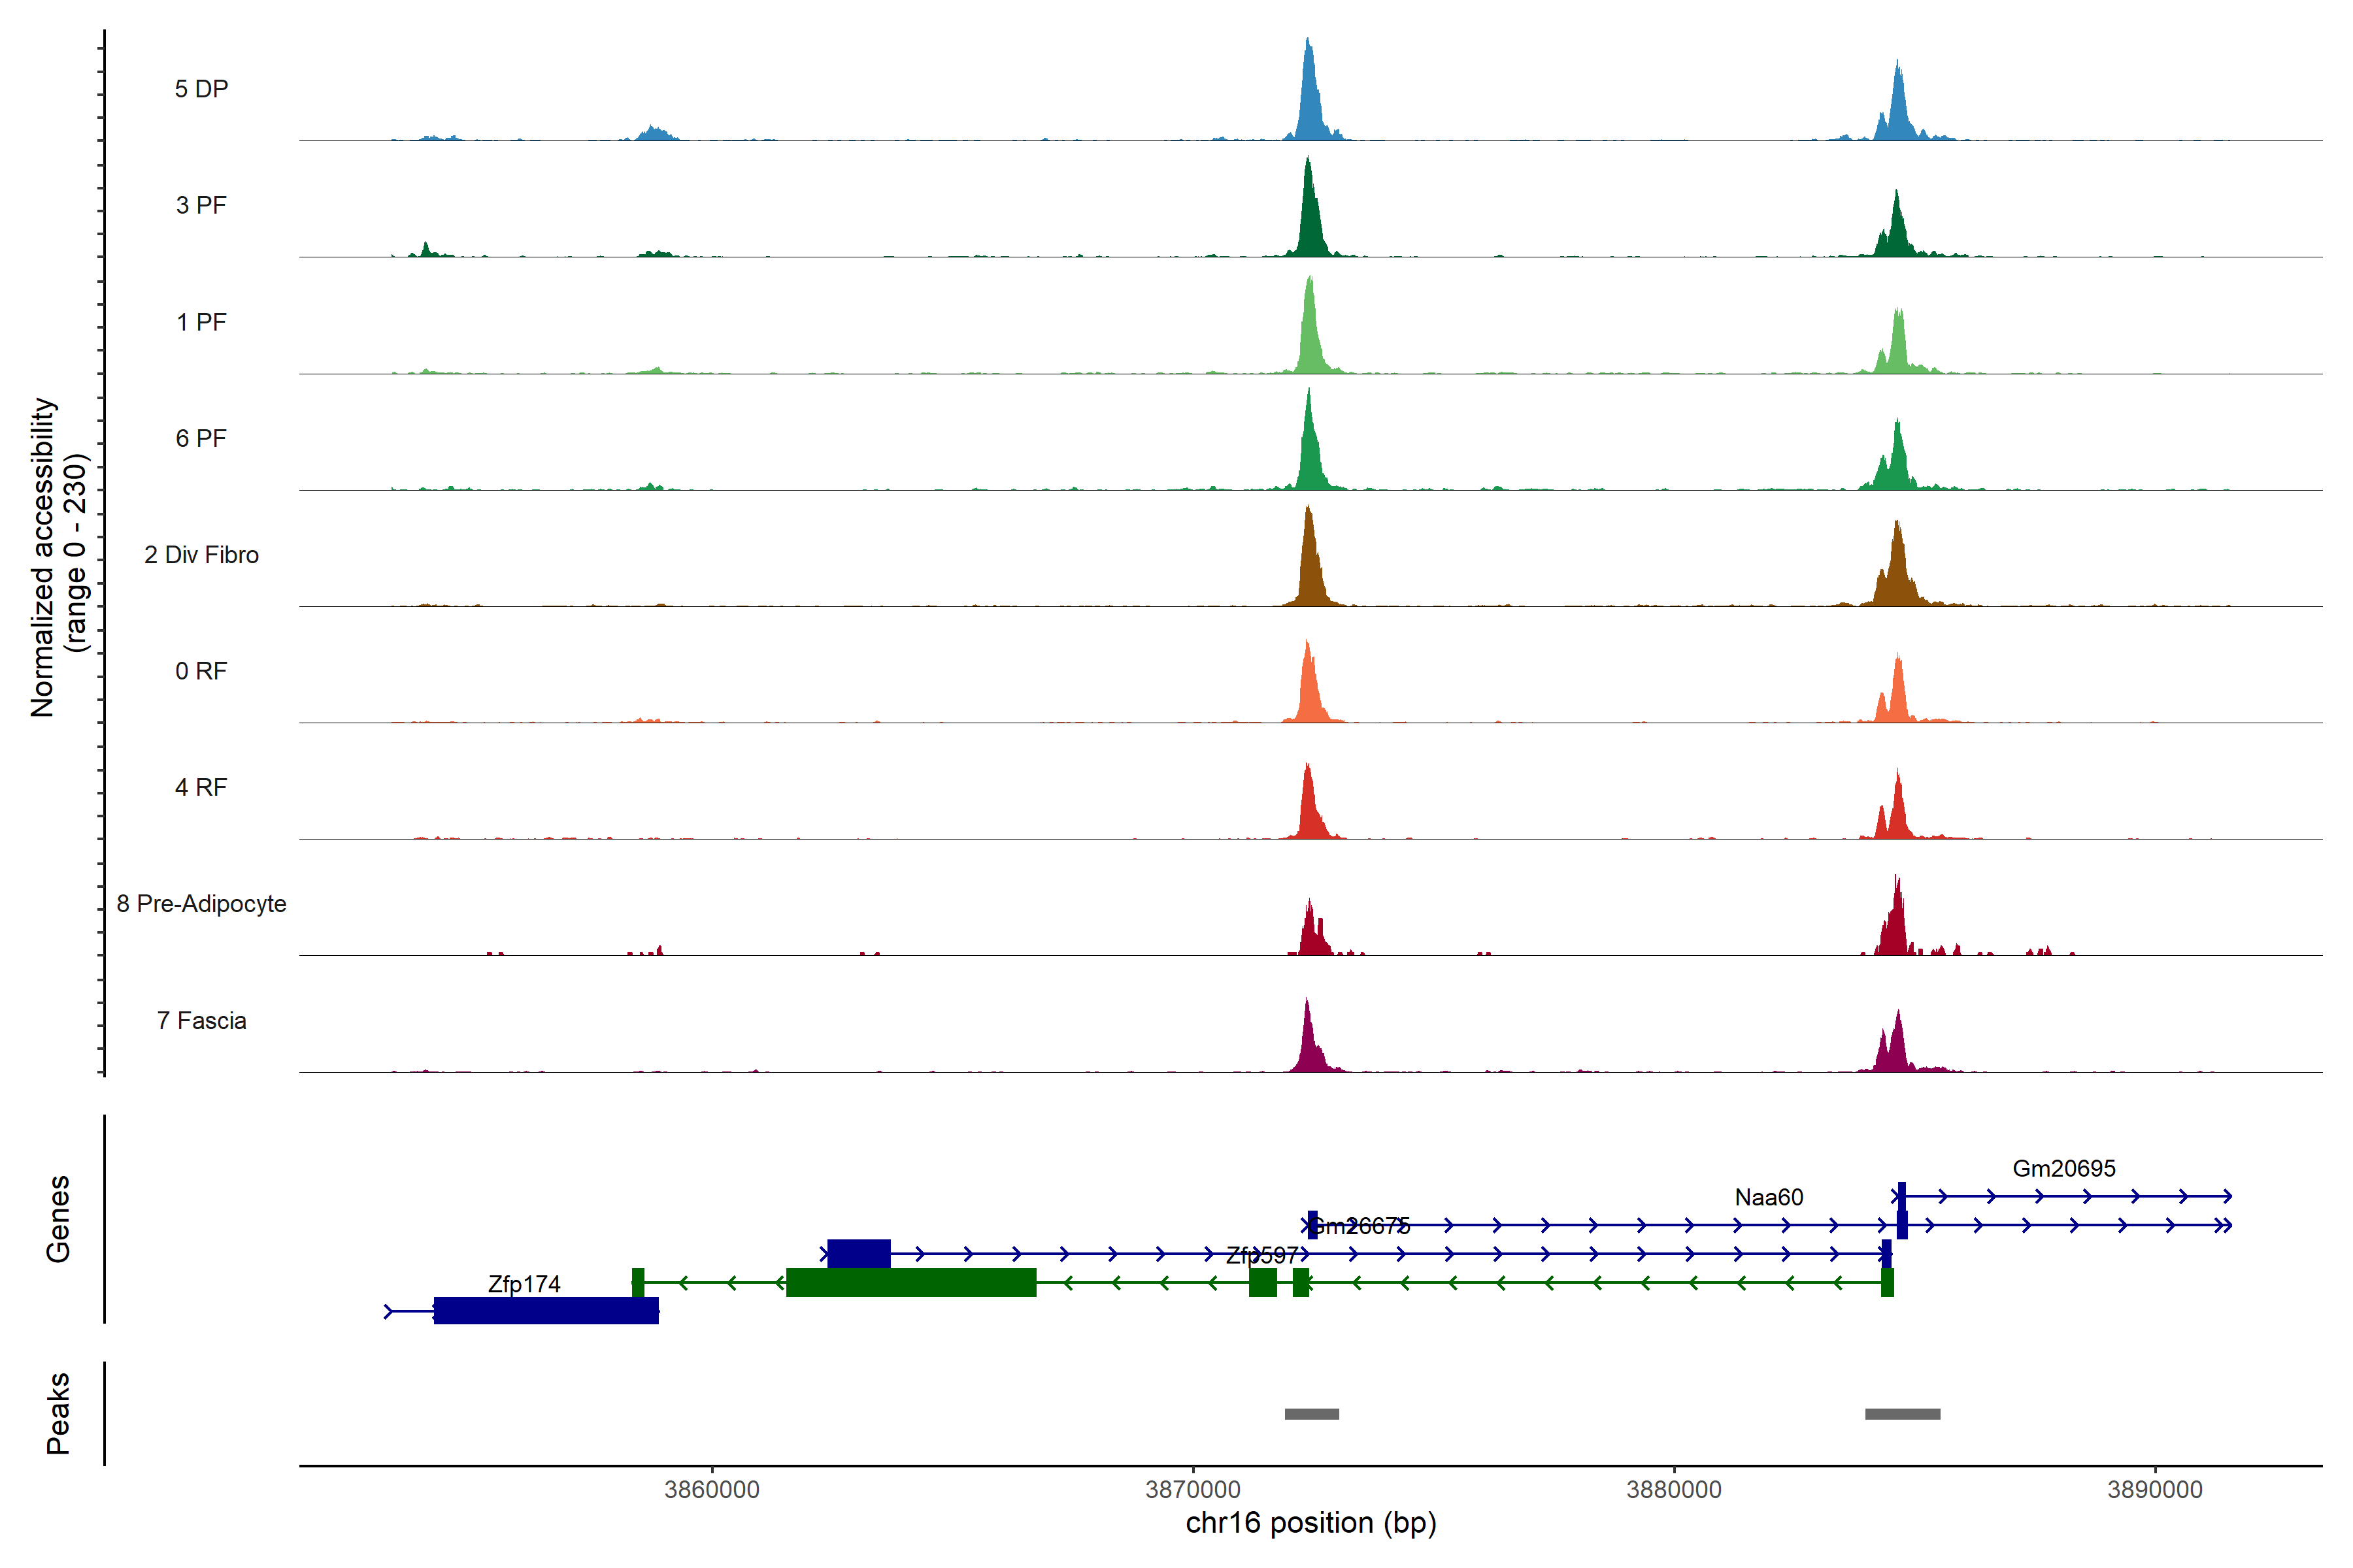Click the Peaks panel label
This screenshot has width=2353, height=1568.
point(58,1413)
